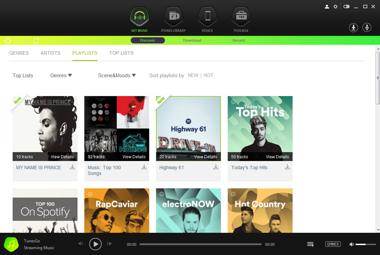380x255 pixels.
Task: Click the microphone record icon
Action: [x=367, y=28]
